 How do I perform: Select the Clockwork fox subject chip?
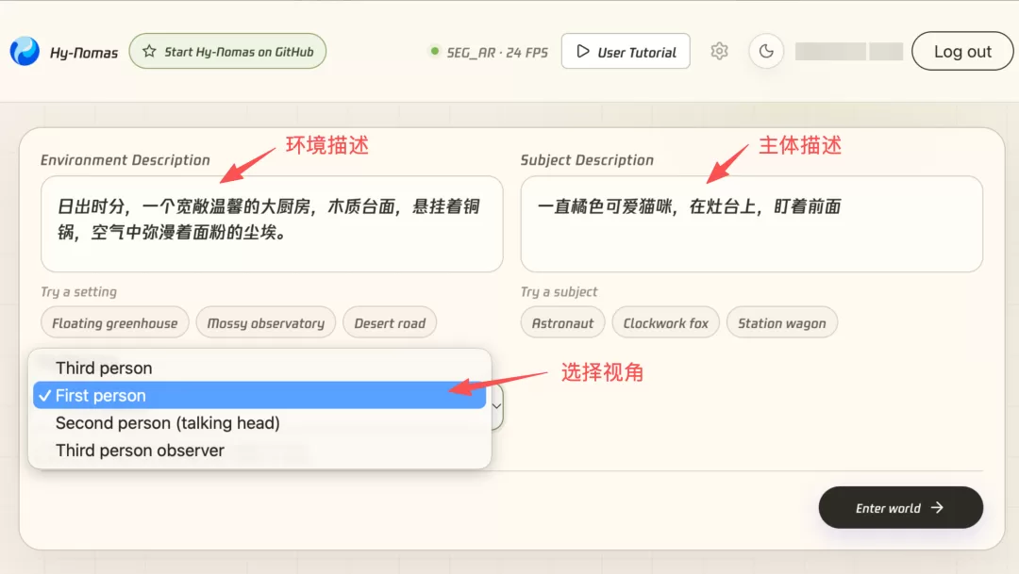pyautogui.click(x=665, y=322)
